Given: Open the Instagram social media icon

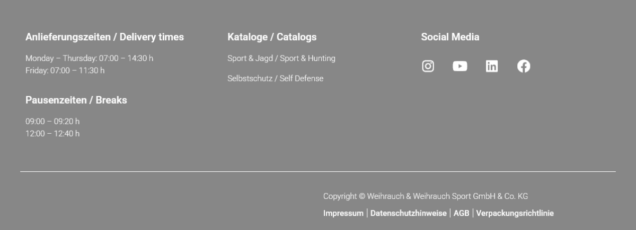Looking at the screenshot, I should point(428,66).
